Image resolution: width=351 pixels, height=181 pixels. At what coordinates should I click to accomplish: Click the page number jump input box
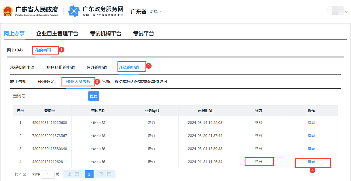48,174
